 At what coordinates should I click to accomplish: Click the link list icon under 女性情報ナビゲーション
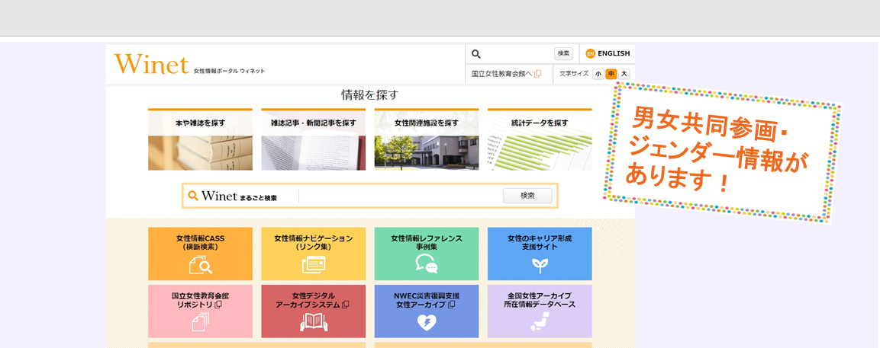313,264
